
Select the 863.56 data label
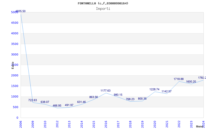click(x=93, y=97)
